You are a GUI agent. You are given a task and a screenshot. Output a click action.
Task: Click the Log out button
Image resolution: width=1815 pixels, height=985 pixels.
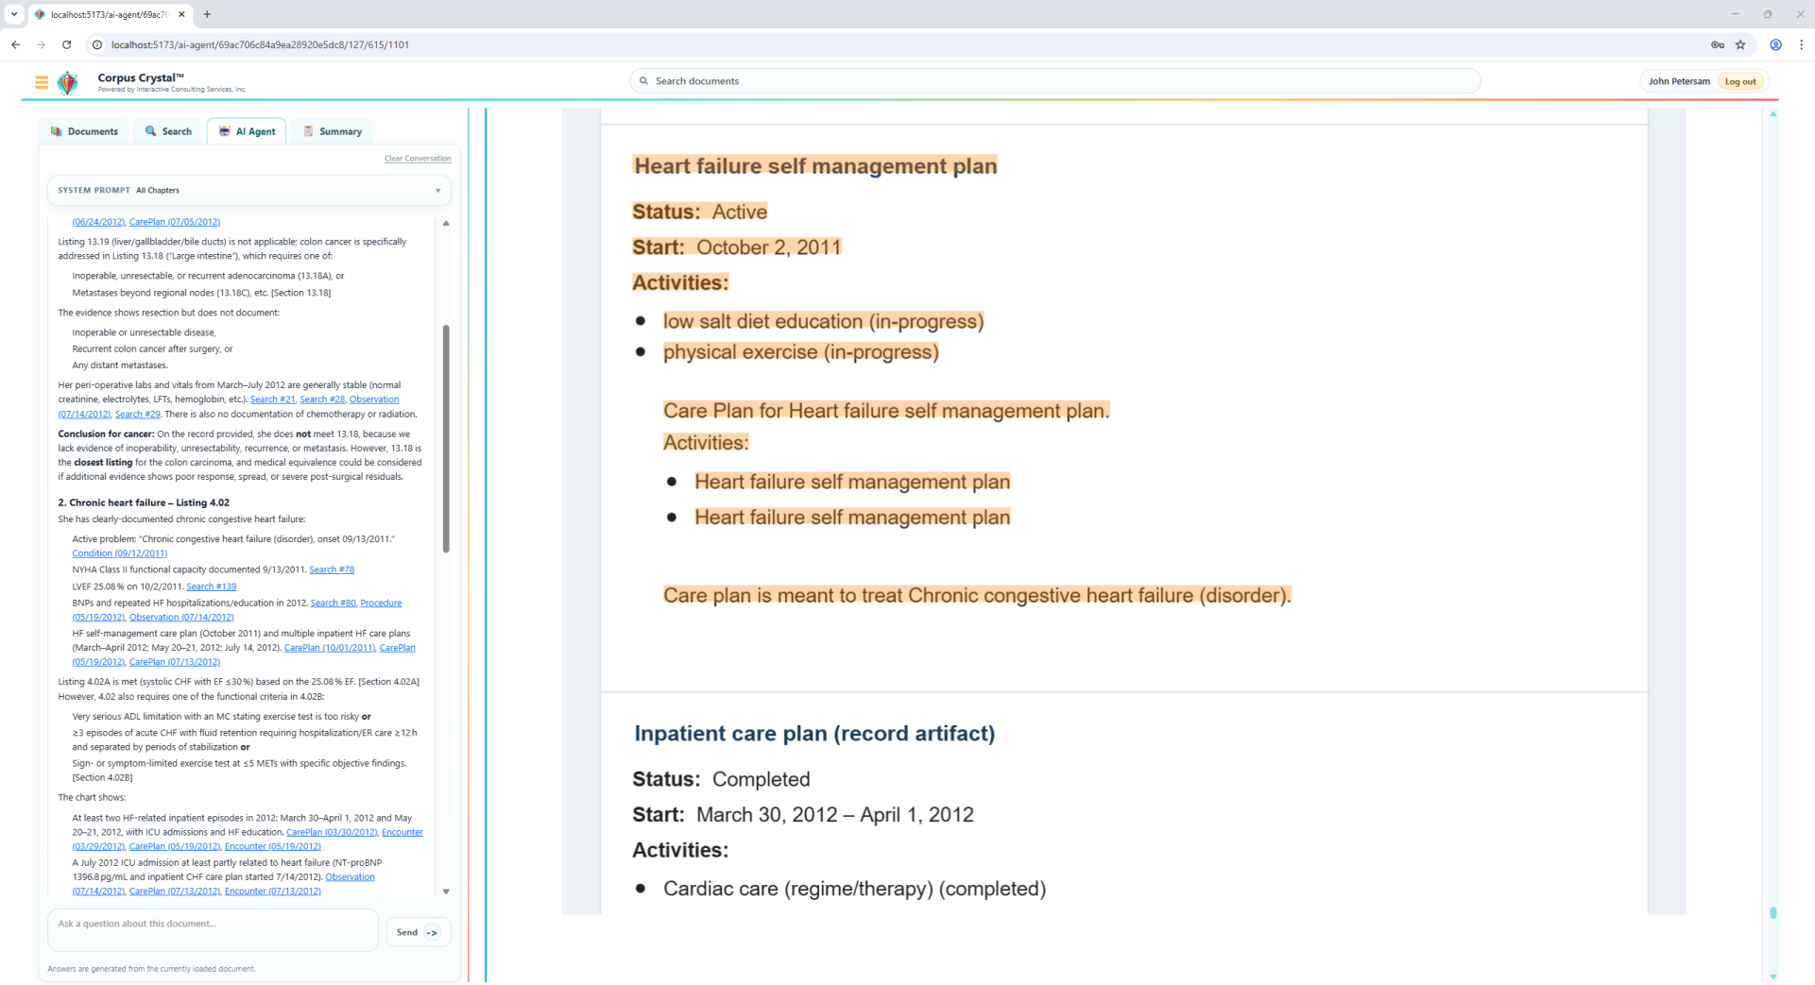1739,81
